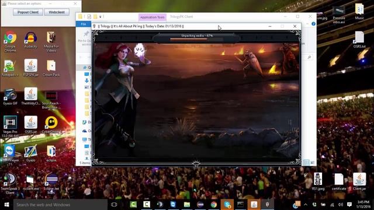Switch File Explorer to large icons view
The height and width of the screenshot is (210, 374).
(x=312, y=163)
